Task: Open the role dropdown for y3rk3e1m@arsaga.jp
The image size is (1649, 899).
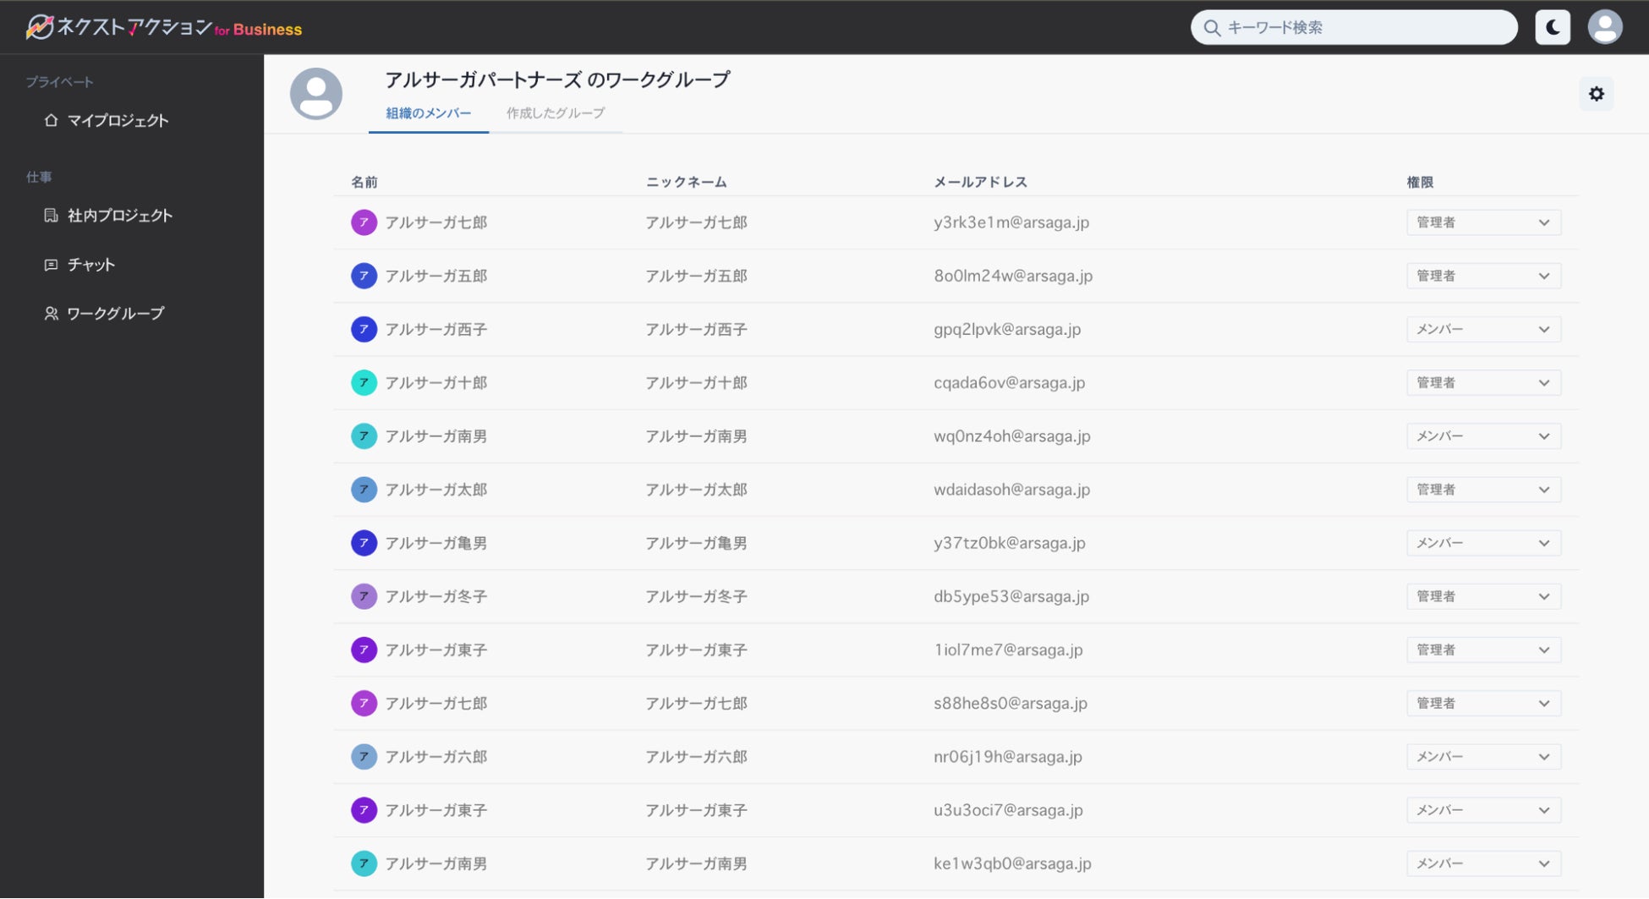Action: (x=1483, y=222)
